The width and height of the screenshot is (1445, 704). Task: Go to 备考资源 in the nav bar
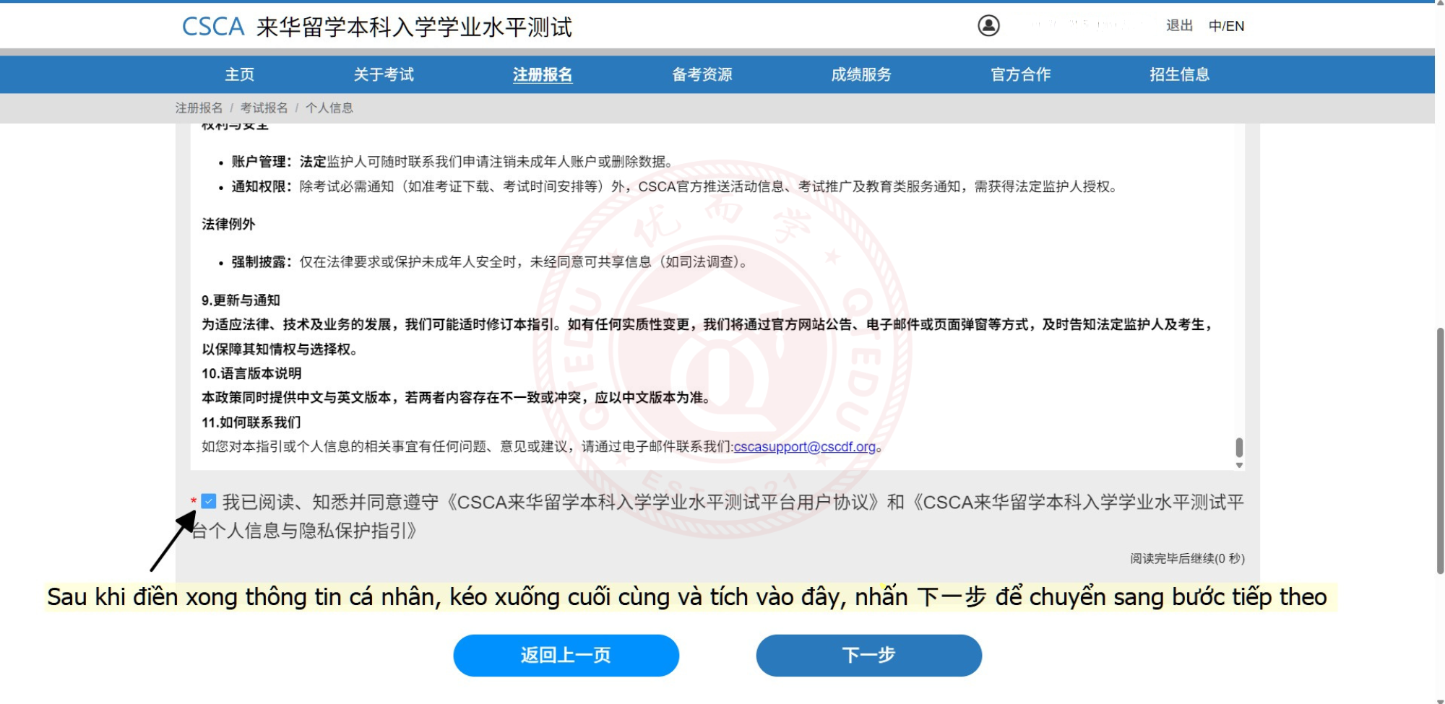[702, 74]
